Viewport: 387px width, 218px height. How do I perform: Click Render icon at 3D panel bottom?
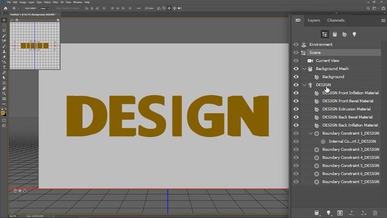[340, 213]
